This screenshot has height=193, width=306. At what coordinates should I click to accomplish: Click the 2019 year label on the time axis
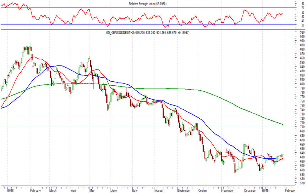click(x=266, y=191)
